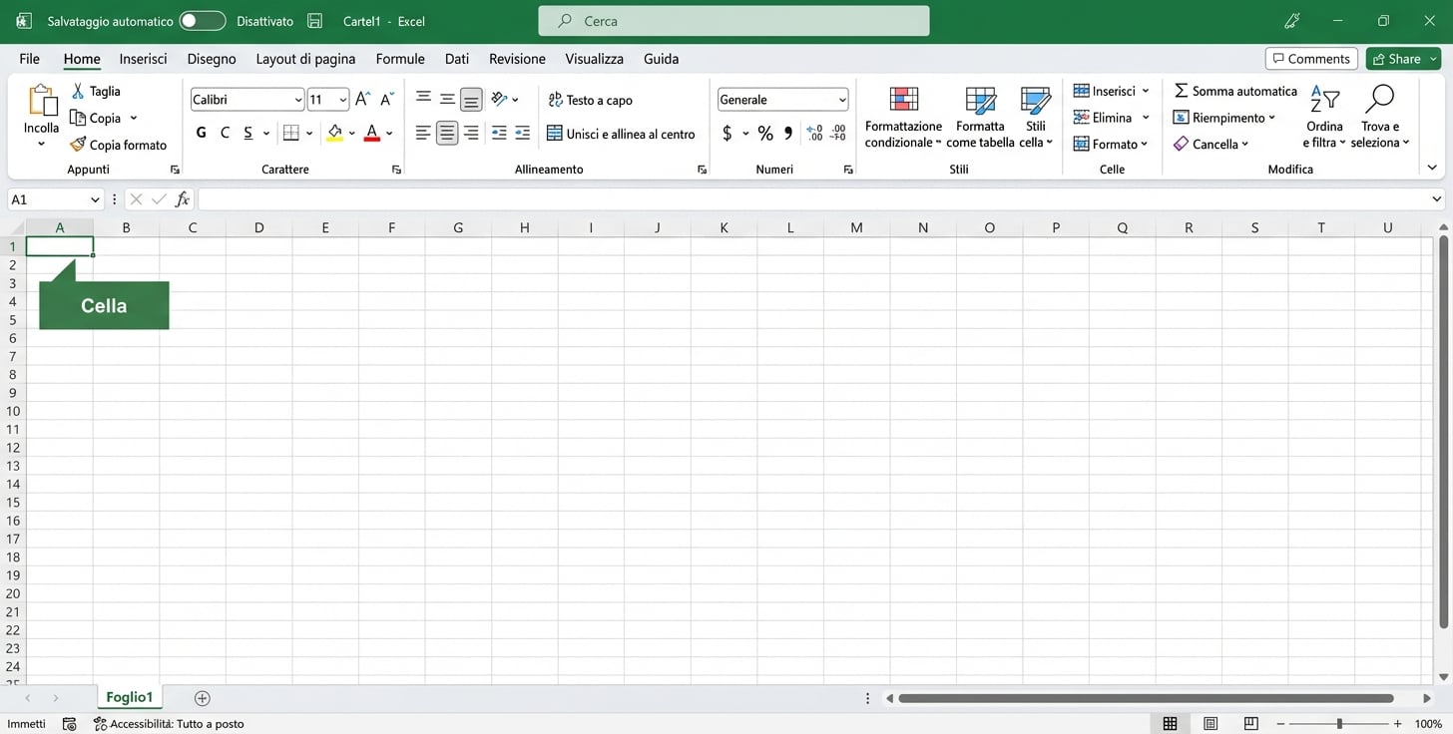The height and width of the screenshot is (734, 1453).
Task: Open Formattazione condizionale menu
Action: coord(904,117)
